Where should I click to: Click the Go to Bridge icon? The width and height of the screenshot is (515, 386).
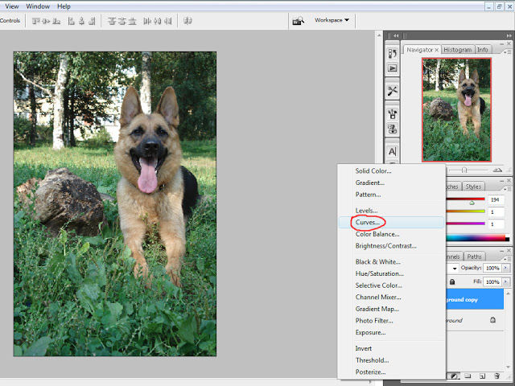[x=298, y=20]
